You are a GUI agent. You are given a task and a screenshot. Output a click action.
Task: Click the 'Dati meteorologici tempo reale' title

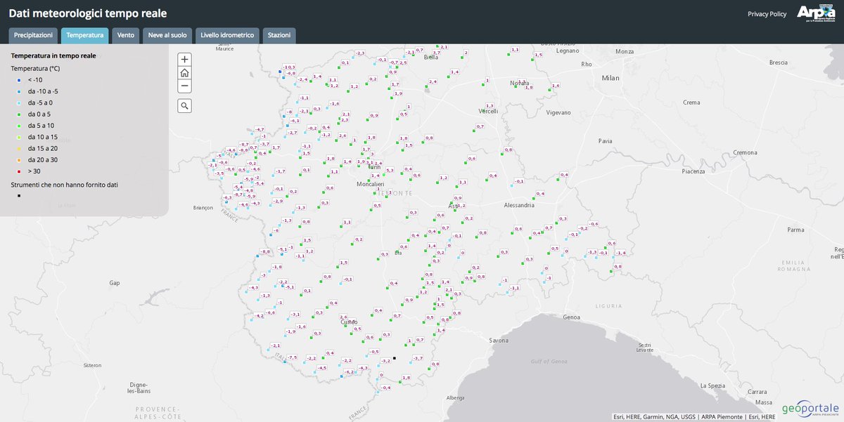[x=88, y=13]
